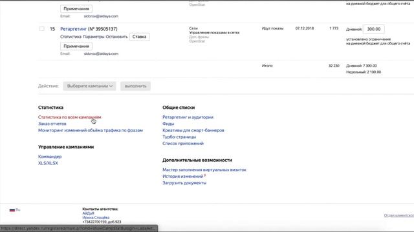The width and height of the screenshot is (414, 232).
Task: Open the Ретаргетинг campaign link
Action: coord(73,29)
